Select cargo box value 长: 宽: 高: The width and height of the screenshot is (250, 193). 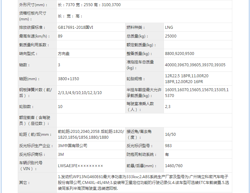(x=70, y=16)
